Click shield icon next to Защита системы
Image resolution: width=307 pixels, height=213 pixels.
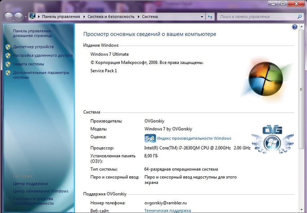tap(8, 64)
